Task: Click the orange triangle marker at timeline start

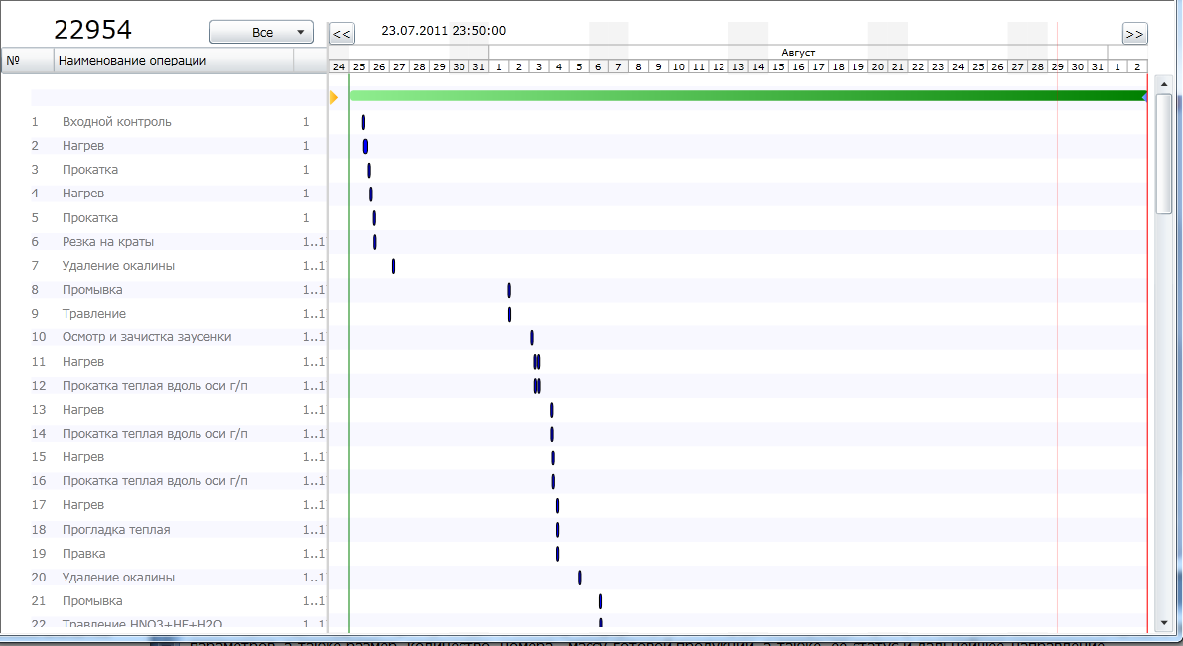Action: click(334, 97)
